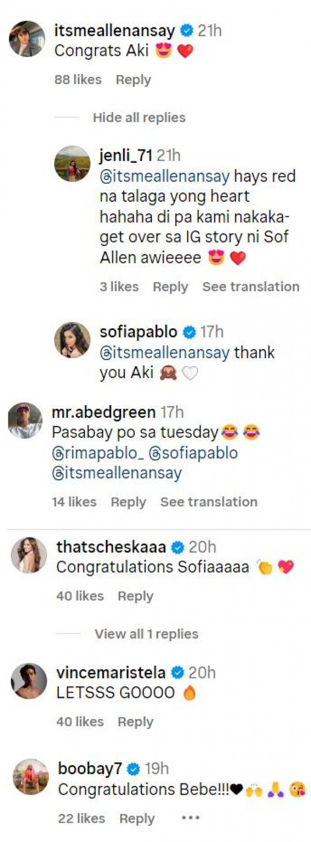Reply to vincemaristela's LETSSS GOOOO comment

(x=135, y=722)
